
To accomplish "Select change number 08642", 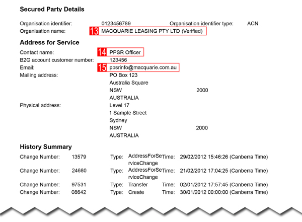I will click(79, 192).
